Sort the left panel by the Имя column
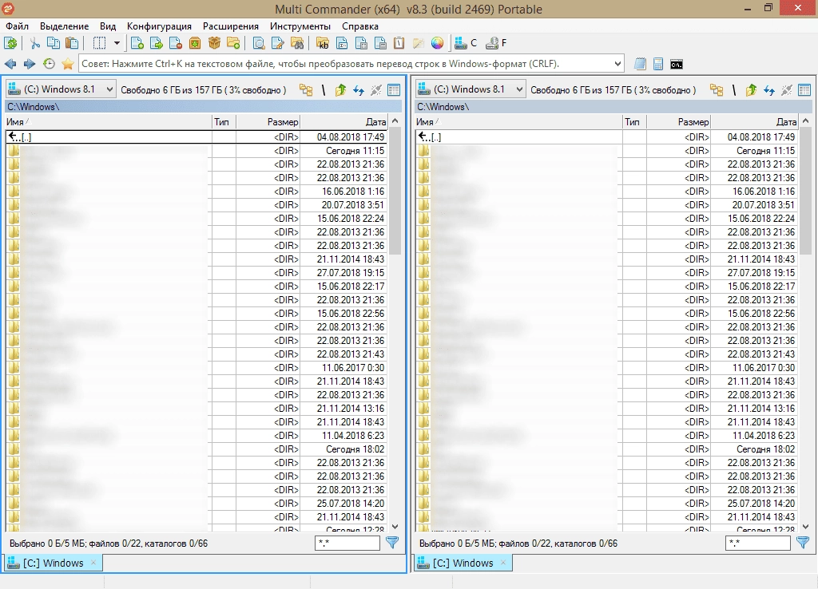 [x=109, y=122]
